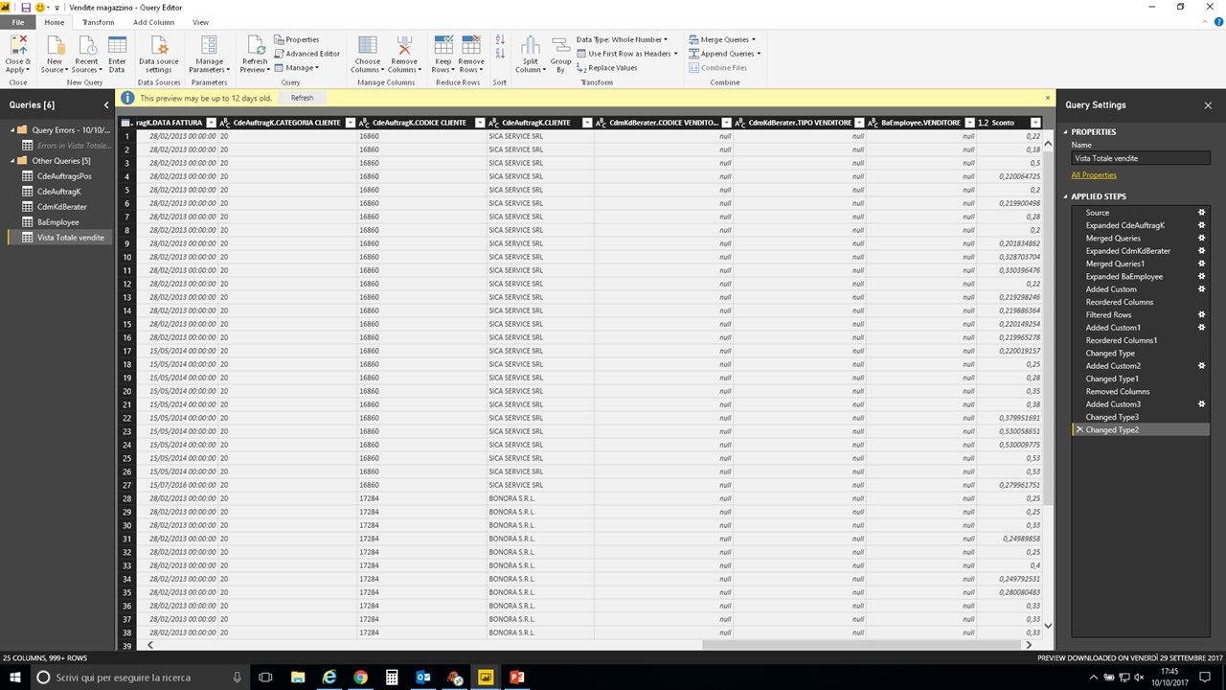Switch to the View tab
Screen dimensions: 1226x690
tap(200, 22)
